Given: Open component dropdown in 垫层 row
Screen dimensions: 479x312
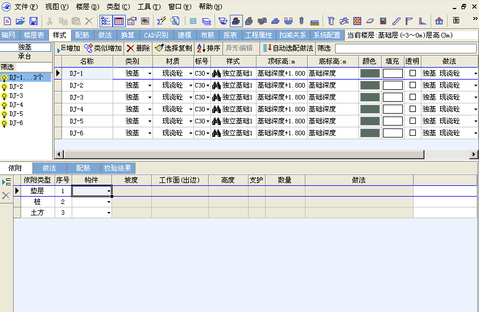Looking at the screenshot, I should pos(109,192).
